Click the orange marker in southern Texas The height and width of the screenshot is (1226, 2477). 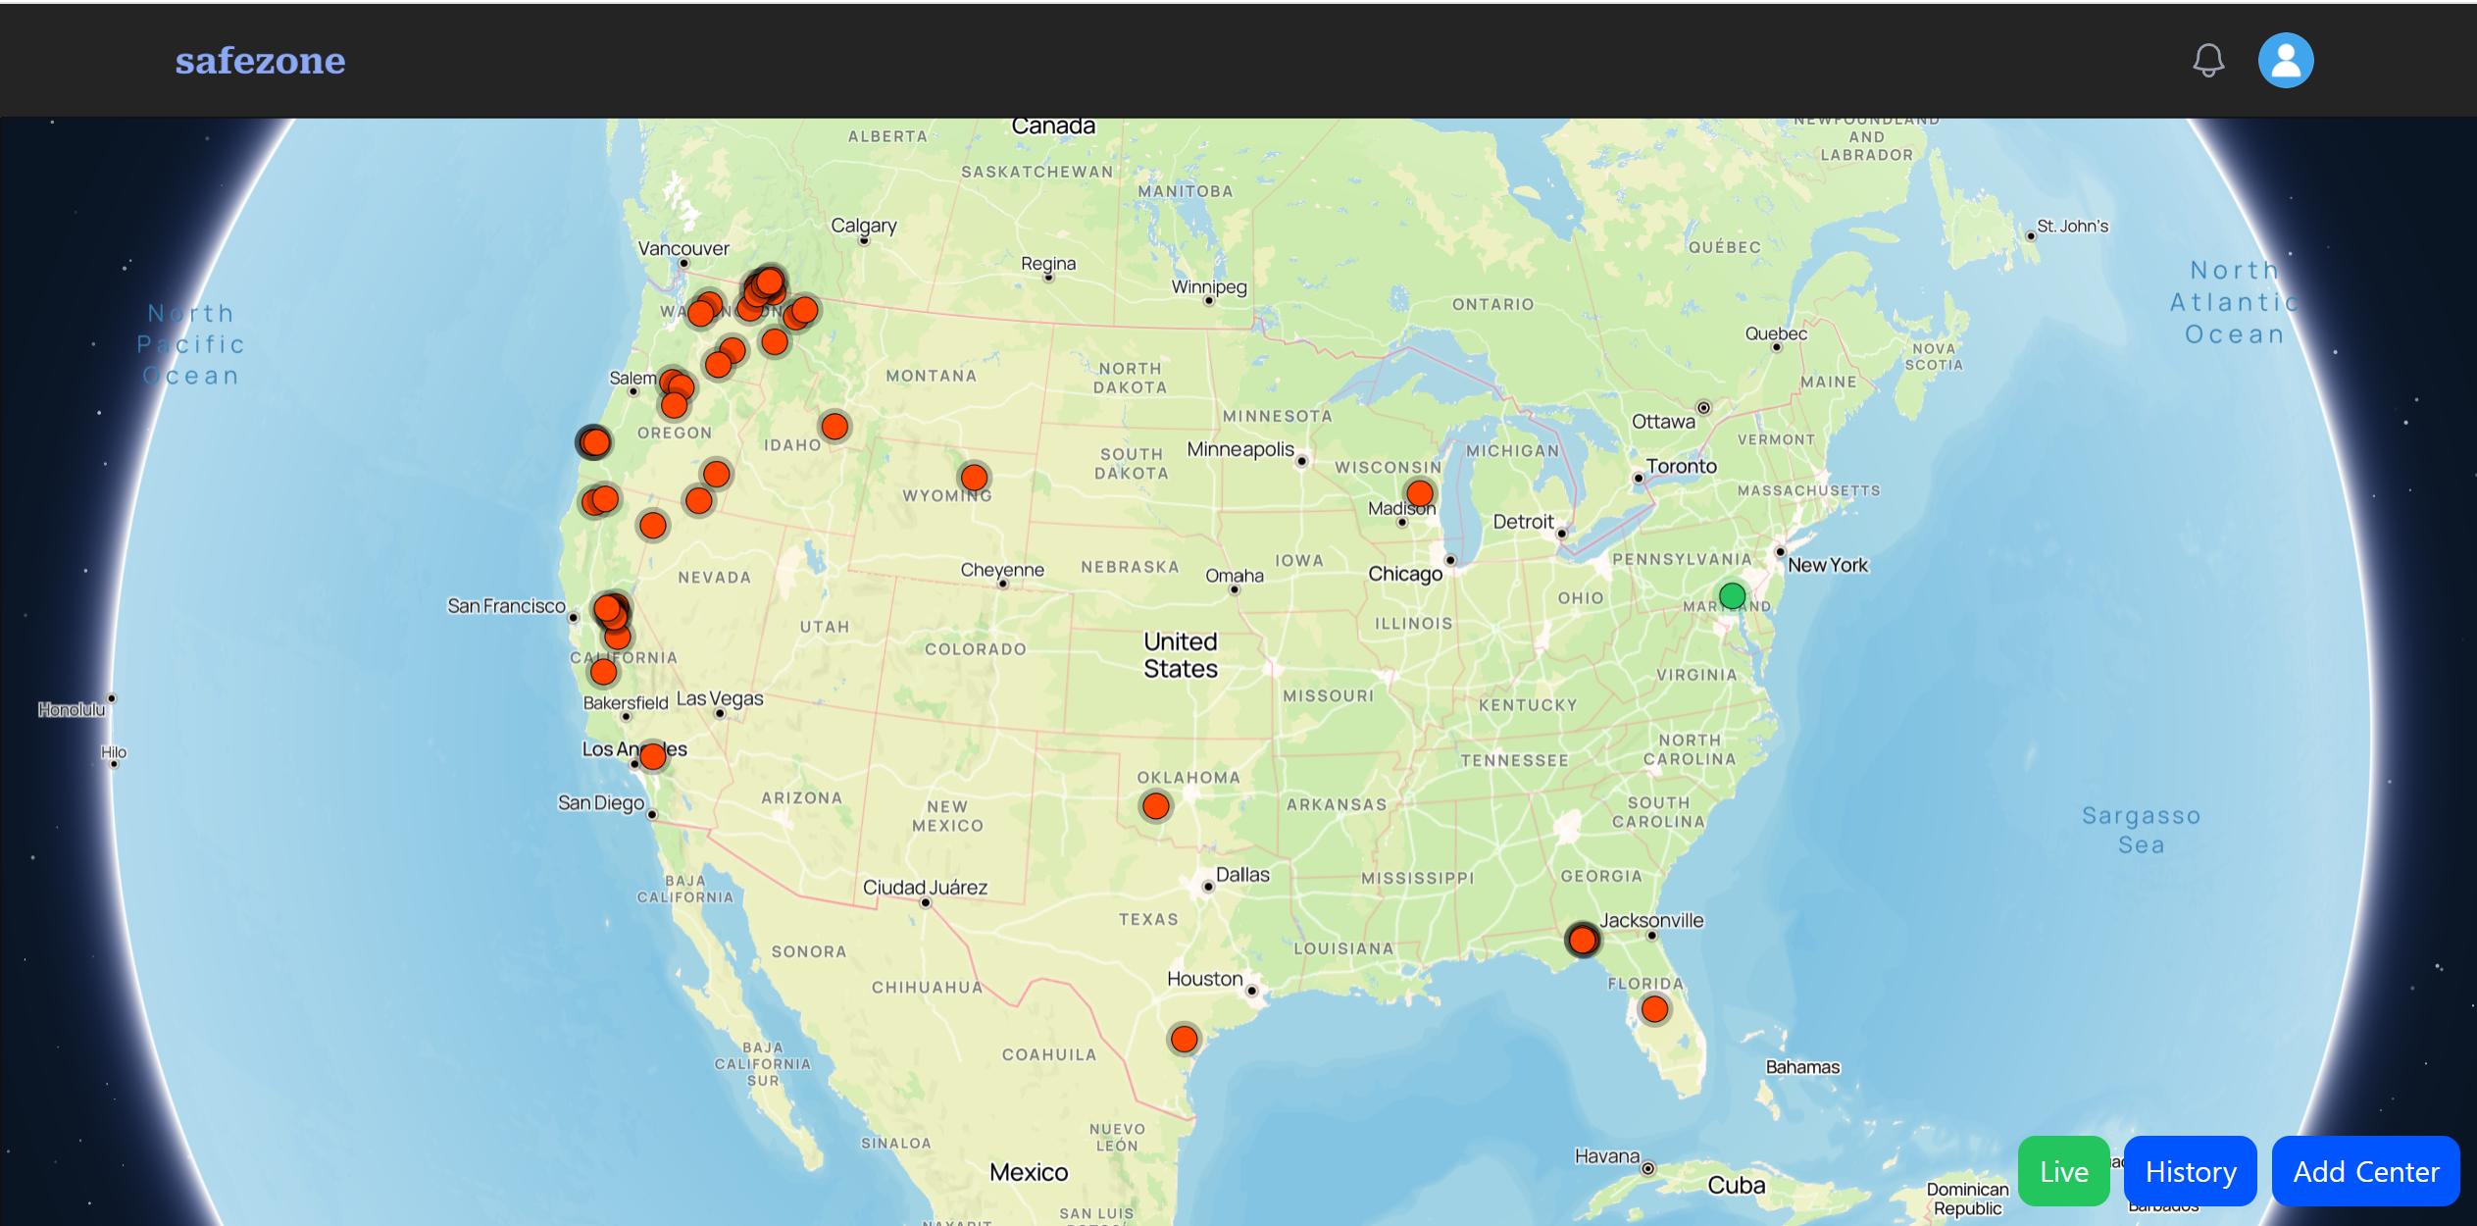coord(1184,1039)
